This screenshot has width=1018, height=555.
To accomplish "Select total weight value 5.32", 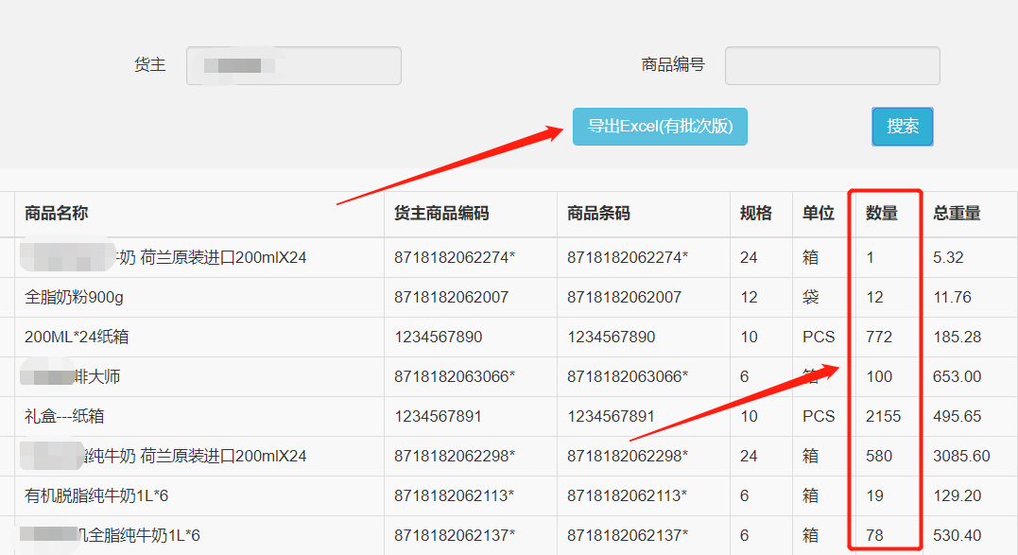I will tap(949, 258).
